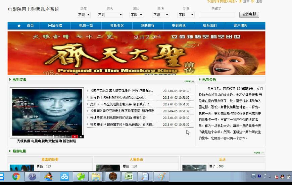Image resolution: width=292 pixels, height=185 pixels.
Task: Open movie title 人猿泰山
Action: (136, 159)
